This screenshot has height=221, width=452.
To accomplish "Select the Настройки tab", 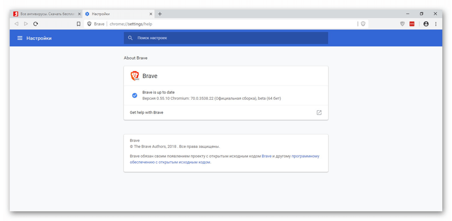I will (x=116, y=14).
